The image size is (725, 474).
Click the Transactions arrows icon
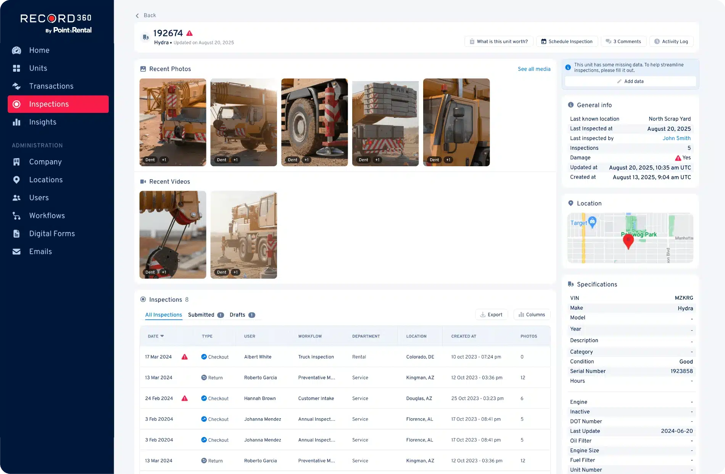click(16, 86)
